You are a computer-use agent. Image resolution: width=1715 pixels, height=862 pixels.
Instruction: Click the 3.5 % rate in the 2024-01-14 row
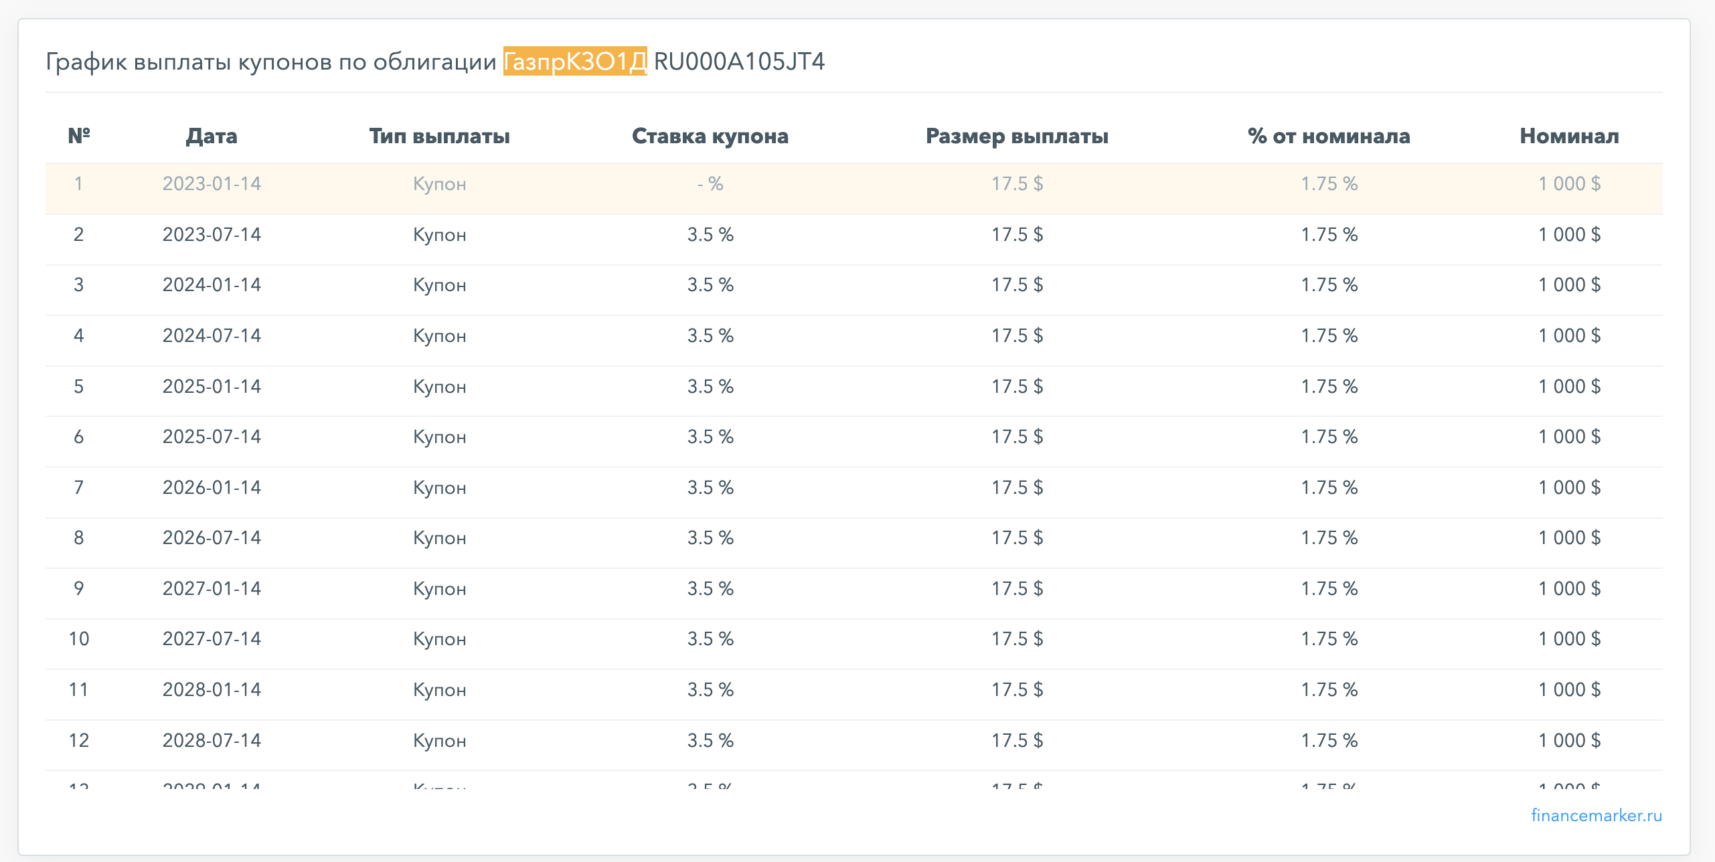710,284
